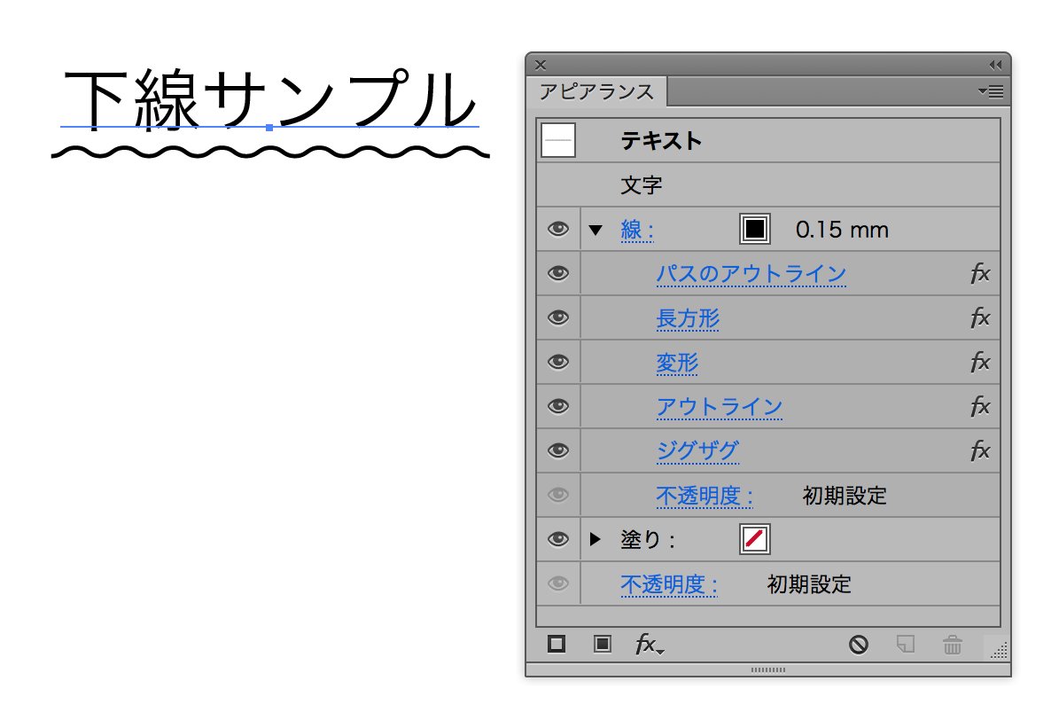Select the テキスト header row
This screenshot has width=1051, height=720.
click(x=768, y=140)
